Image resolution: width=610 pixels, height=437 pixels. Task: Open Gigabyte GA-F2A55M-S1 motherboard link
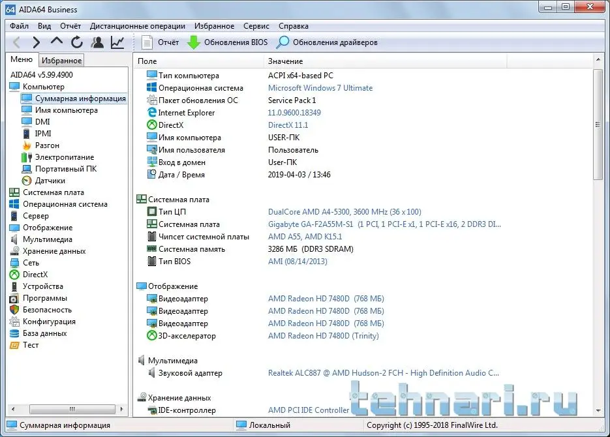tap(384, 224)
